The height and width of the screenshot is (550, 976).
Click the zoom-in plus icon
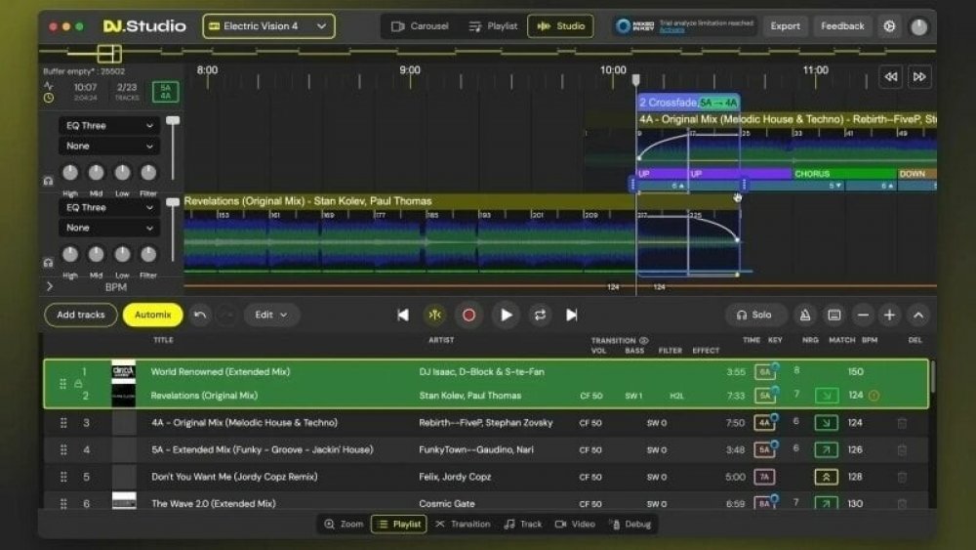click(x=889, y=315)
